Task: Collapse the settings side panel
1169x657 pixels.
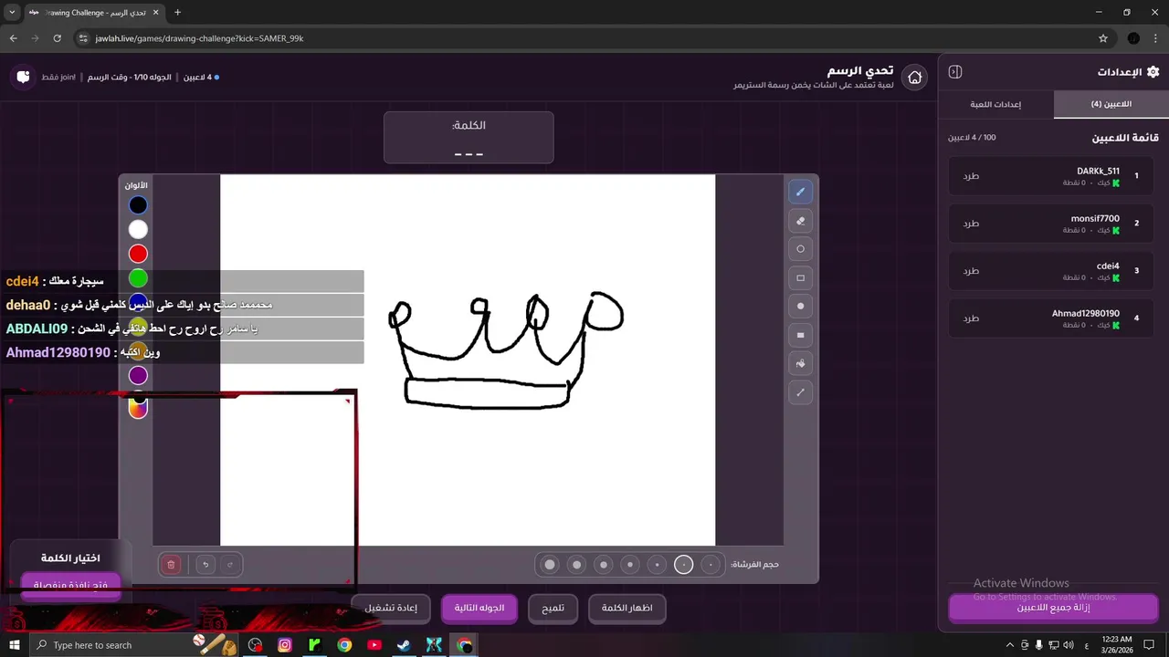Action: (955, 72)
